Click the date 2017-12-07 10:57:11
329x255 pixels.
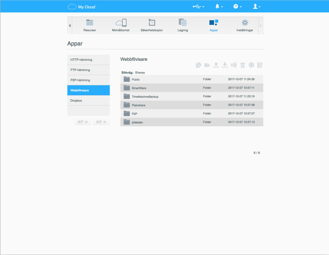[x=241, y=88]
